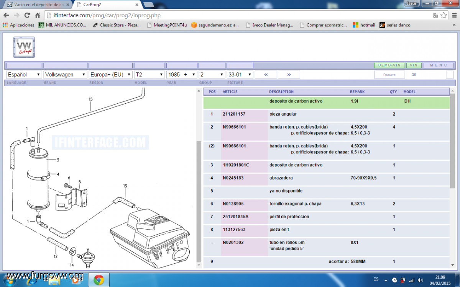Open Classic Store bookmark
The height and width of the screenshot is (287, 460).
point(117,25)
